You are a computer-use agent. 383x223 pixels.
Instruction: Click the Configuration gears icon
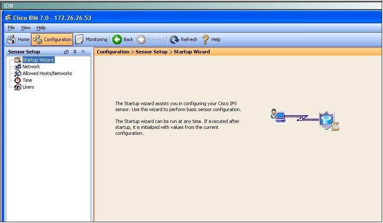pos(37,39)
